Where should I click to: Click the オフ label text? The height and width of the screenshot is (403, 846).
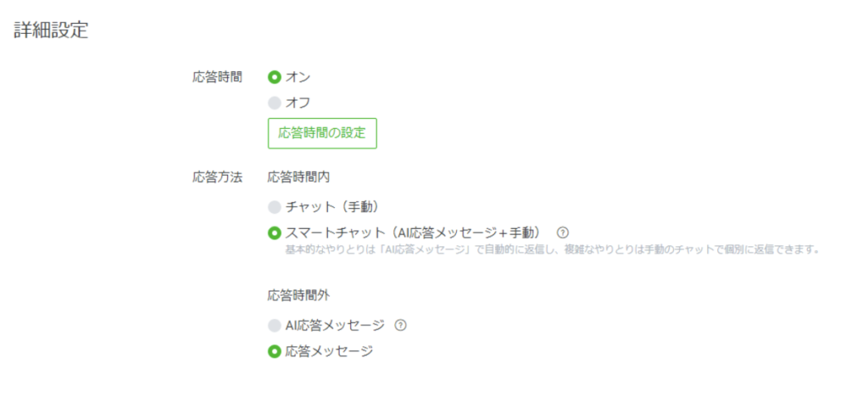point(298,103)
